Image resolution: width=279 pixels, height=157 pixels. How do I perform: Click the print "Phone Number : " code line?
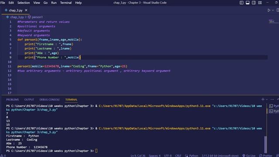pos(52,57)
